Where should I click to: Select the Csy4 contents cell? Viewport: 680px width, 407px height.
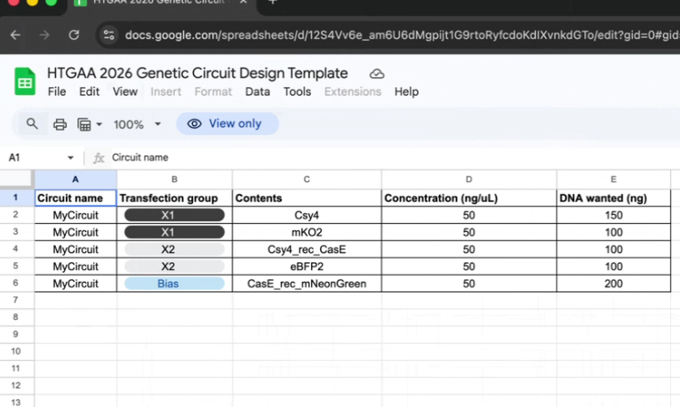[x=307, y=215]
